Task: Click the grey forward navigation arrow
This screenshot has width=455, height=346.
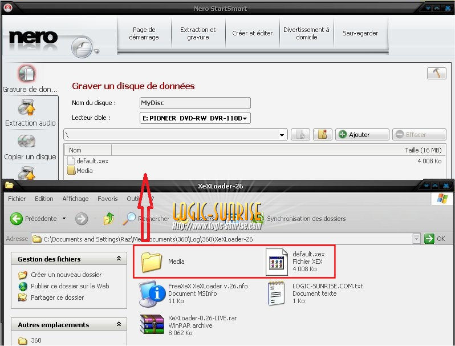Action: tap(82, 219)
